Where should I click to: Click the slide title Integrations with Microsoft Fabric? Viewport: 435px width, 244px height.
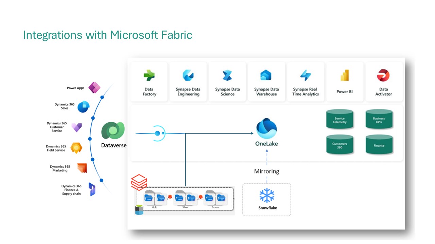108,35
